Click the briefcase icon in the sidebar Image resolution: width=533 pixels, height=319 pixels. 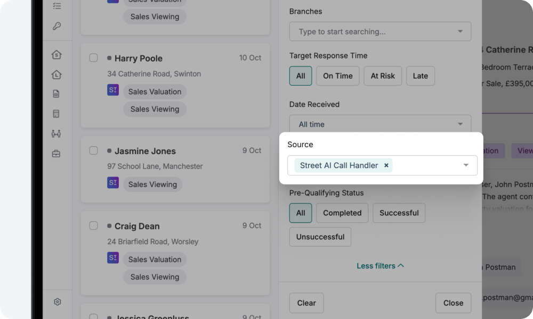(57, 153)
